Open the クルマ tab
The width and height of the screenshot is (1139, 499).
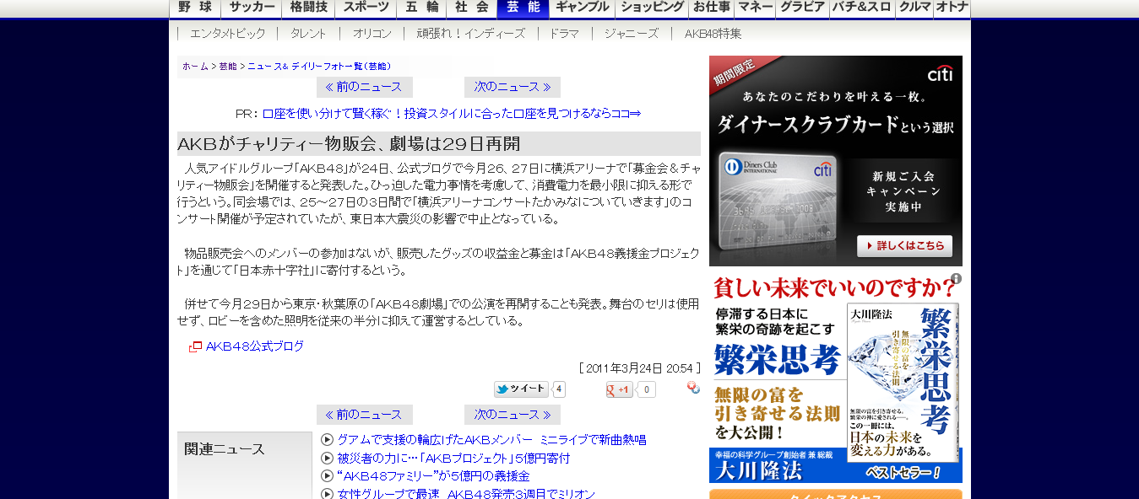(x=914, y=8)
